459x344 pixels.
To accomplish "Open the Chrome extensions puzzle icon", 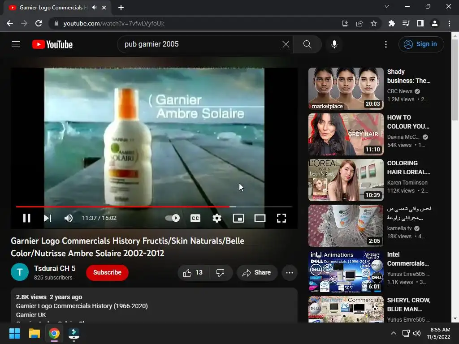I will tap(392, 23).
